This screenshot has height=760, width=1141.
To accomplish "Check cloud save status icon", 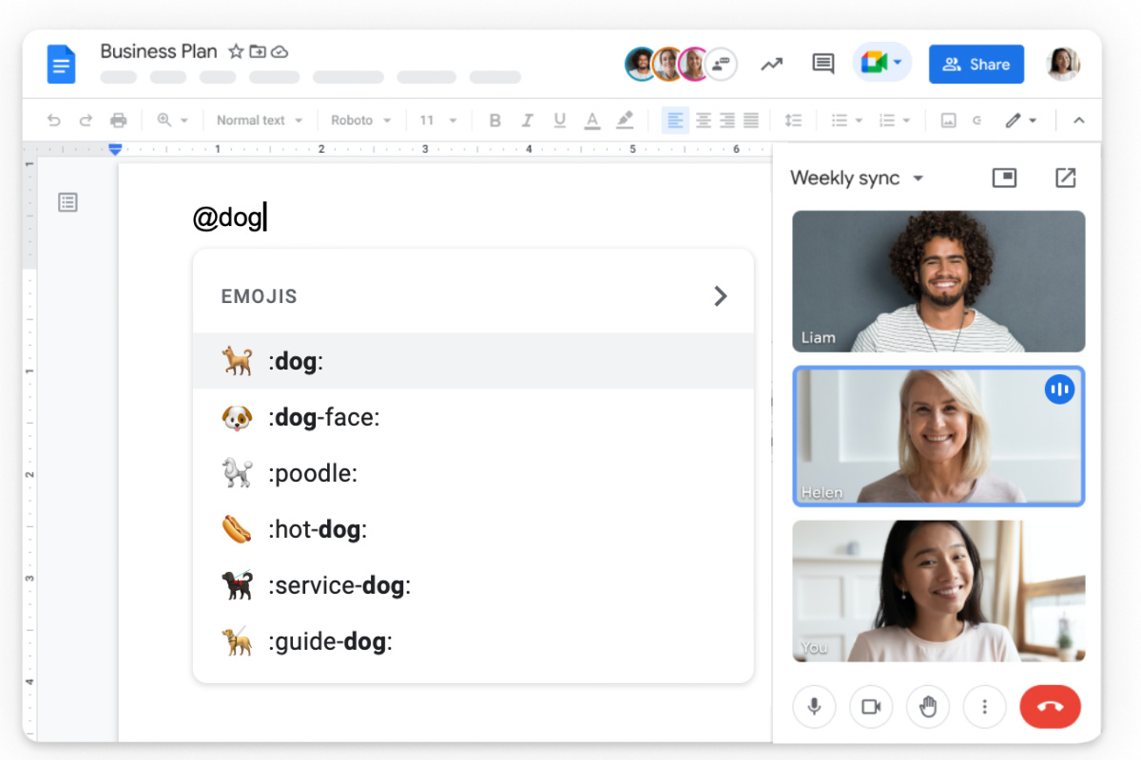I will point(280,51).
